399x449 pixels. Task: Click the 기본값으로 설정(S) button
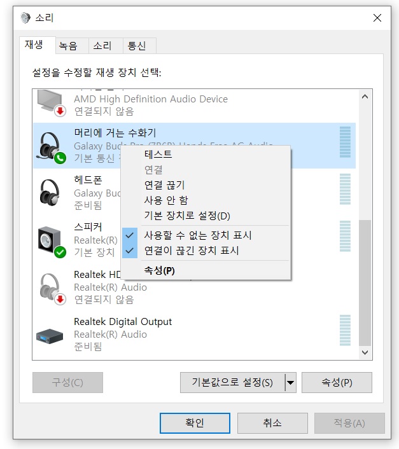232,383
